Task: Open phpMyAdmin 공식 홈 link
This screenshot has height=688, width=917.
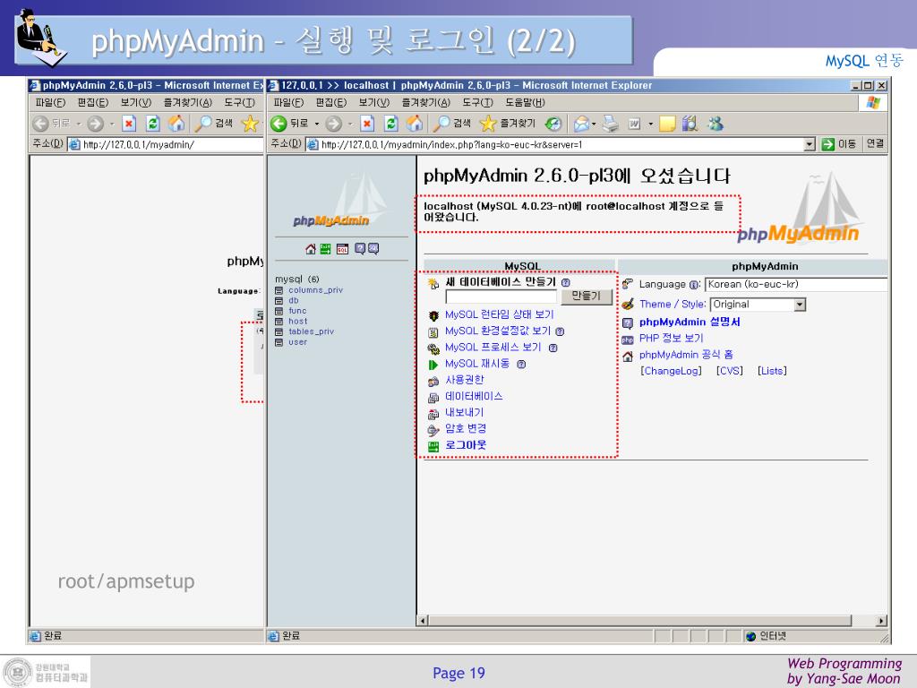Action: [686, 355]
